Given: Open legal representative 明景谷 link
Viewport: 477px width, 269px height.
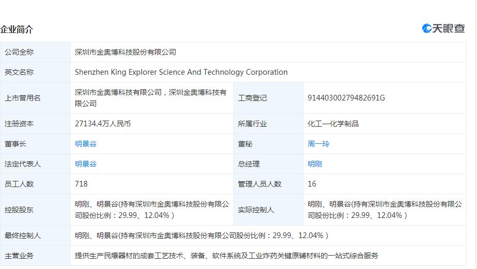Looking at the screenshot, I should 86,164.
